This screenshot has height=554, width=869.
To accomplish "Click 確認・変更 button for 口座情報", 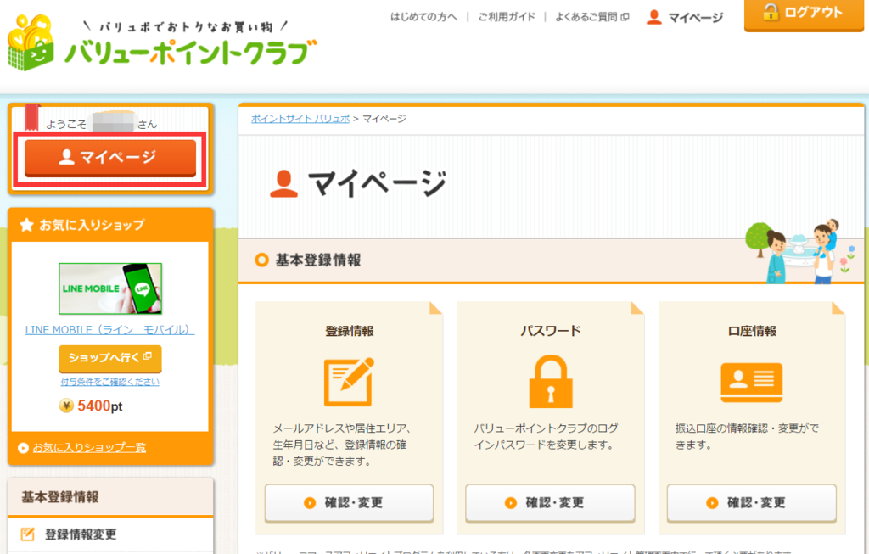I will coord(752,503).
